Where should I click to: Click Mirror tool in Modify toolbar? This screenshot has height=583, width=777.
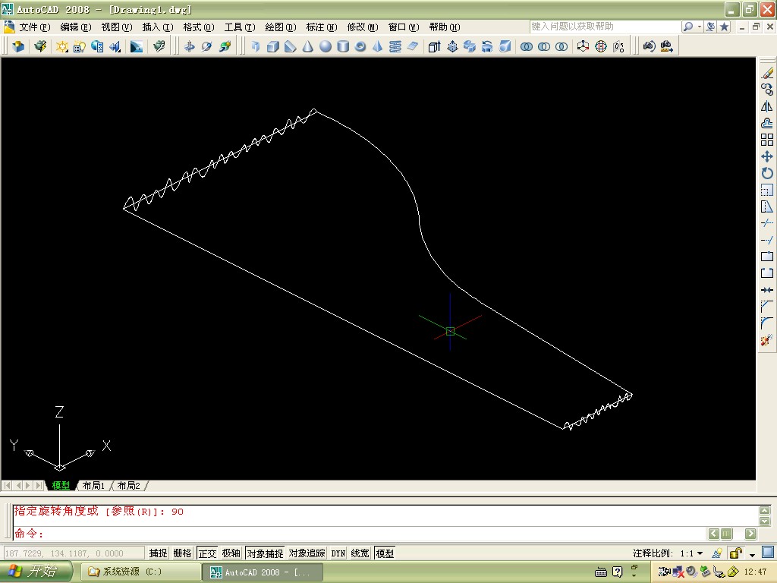point(767,106)
